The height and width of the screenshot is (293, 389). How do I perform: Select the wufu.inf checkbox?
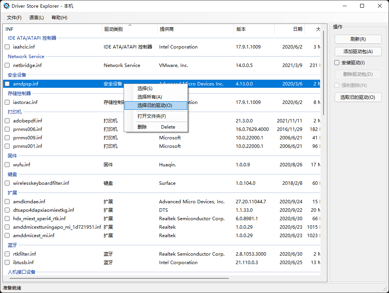coord(7,165)
